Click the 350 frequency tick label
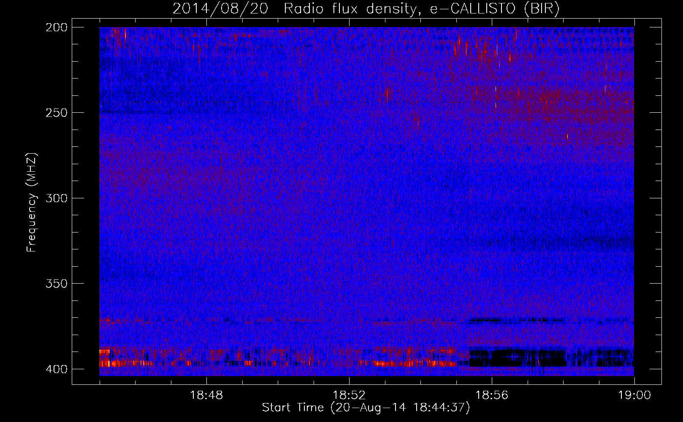The image size is (683, 422). (x=57, y=284)
